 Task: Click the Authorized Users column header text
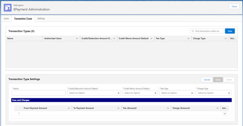click(53, 39)
